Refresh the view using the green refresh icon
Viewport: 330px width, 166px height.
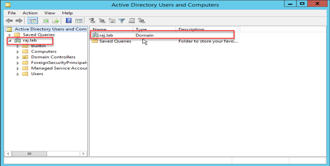[46, 21]
